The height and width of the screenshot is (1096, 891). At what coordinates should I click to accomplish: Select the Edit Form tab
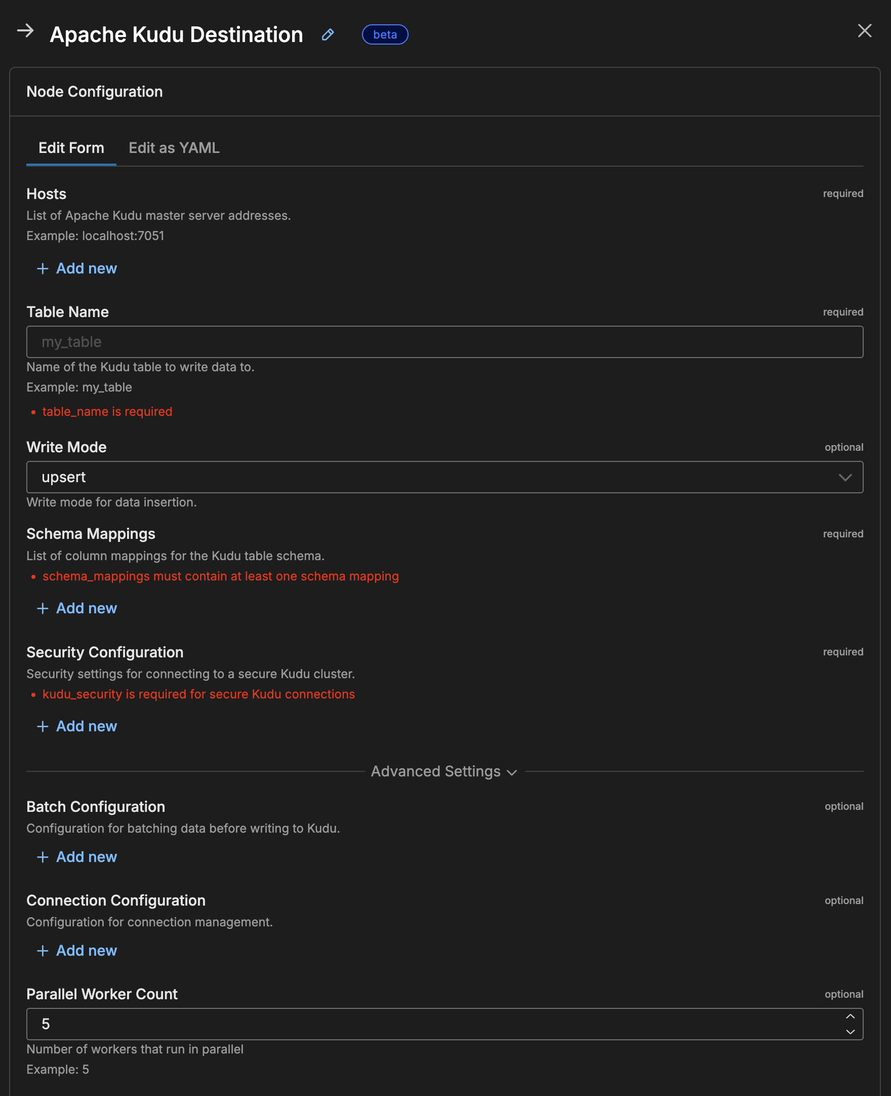(71, 148)
